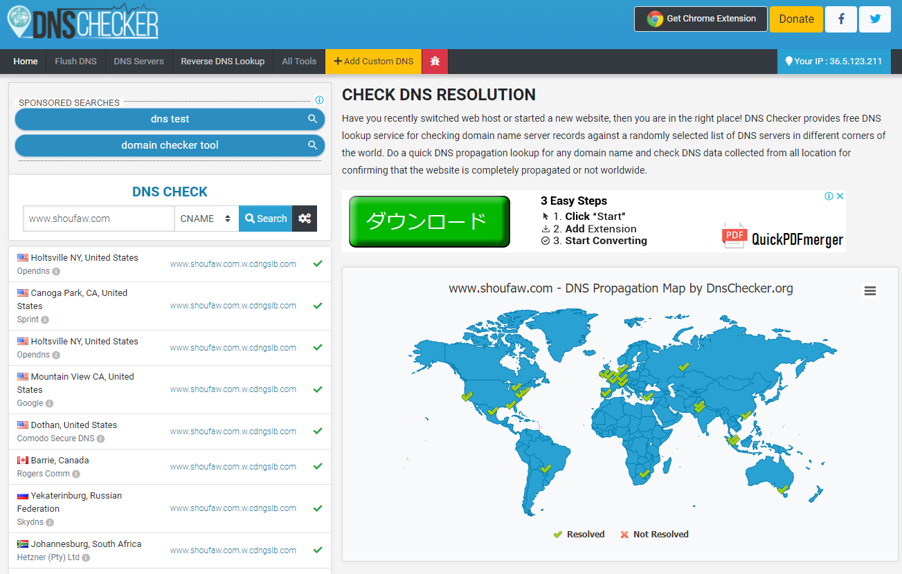Image resolution: width=902 pixels, height=574 pixels.
Task: Open the Flush DNS menu item
Action: [x=75, y=62]
